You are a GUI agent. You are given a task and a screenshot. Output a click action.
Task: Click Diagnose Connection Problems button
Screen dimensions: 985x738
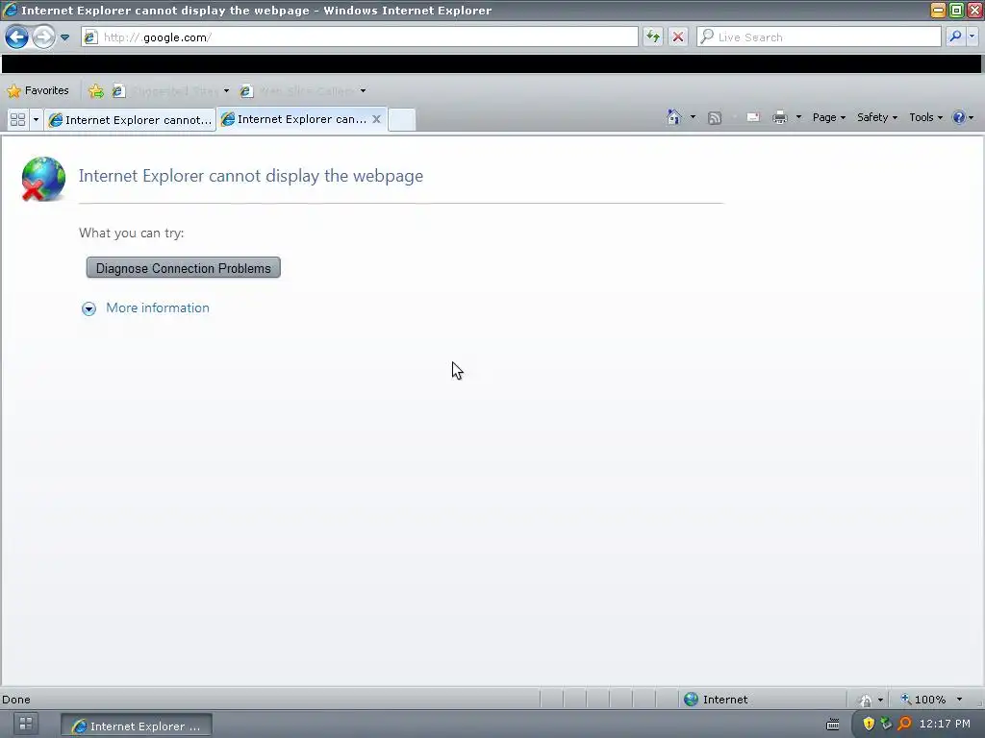pos(184,268)
